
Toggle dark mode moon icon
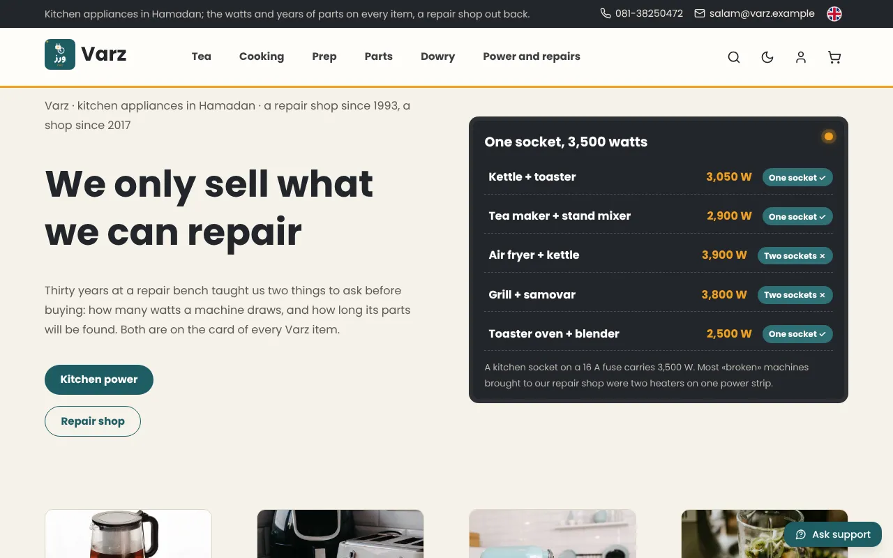click(x=767, y=57)
